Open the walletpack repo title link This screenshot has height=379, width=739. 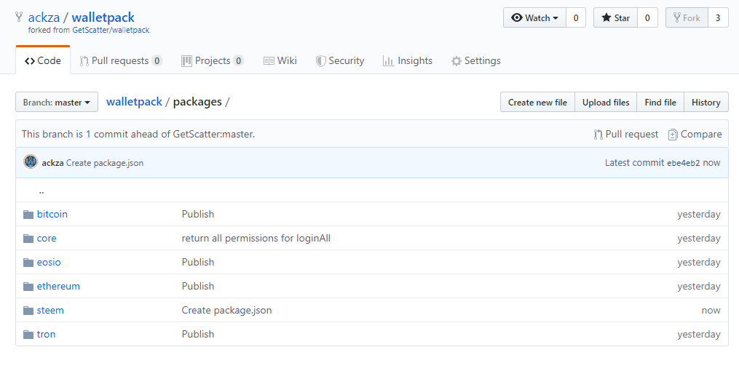coord(103,17)
